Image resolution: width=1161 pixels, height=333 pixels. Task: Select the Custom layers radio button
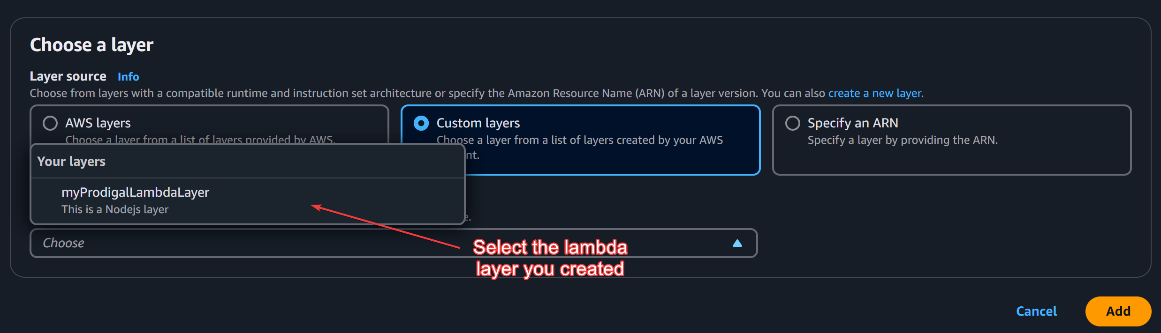[421, 123]
